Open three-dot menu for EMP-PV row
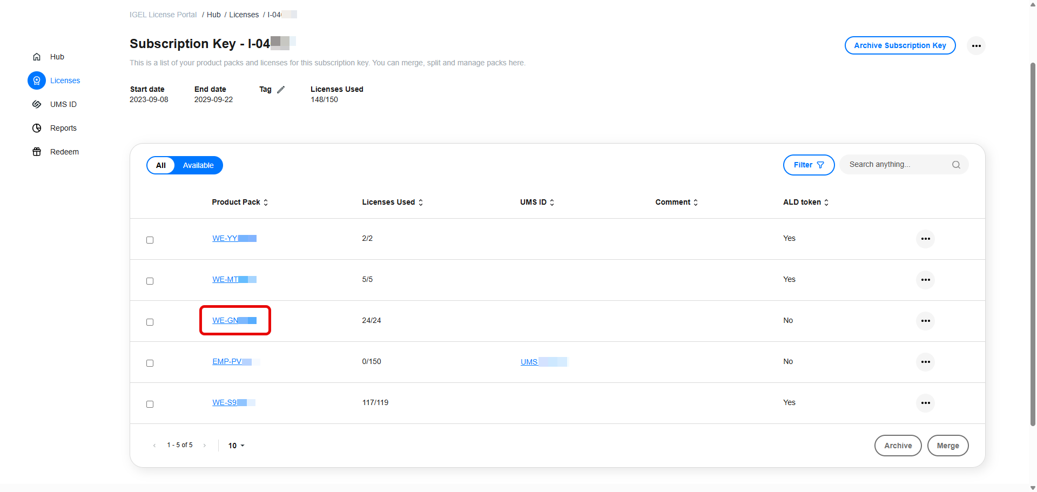The width and height of the screenshot is (1037, 492). tap(925, 362)
